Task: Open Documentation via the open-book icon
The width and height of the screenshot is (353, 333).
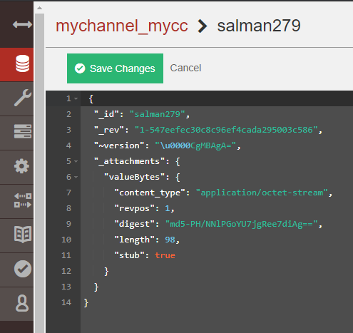Action: [22, 234]
